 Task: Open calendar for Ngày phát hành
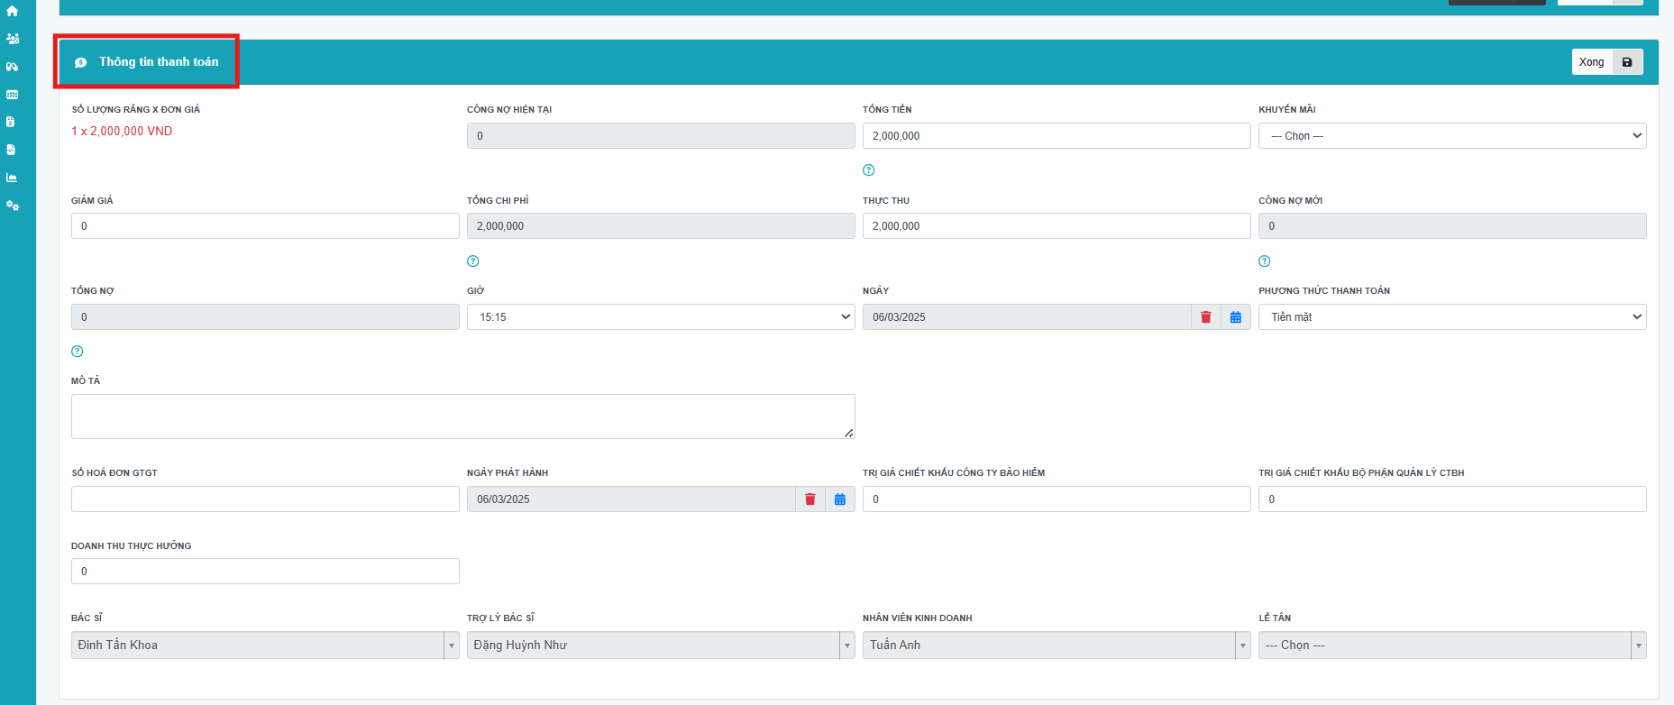tap(839, 499)
